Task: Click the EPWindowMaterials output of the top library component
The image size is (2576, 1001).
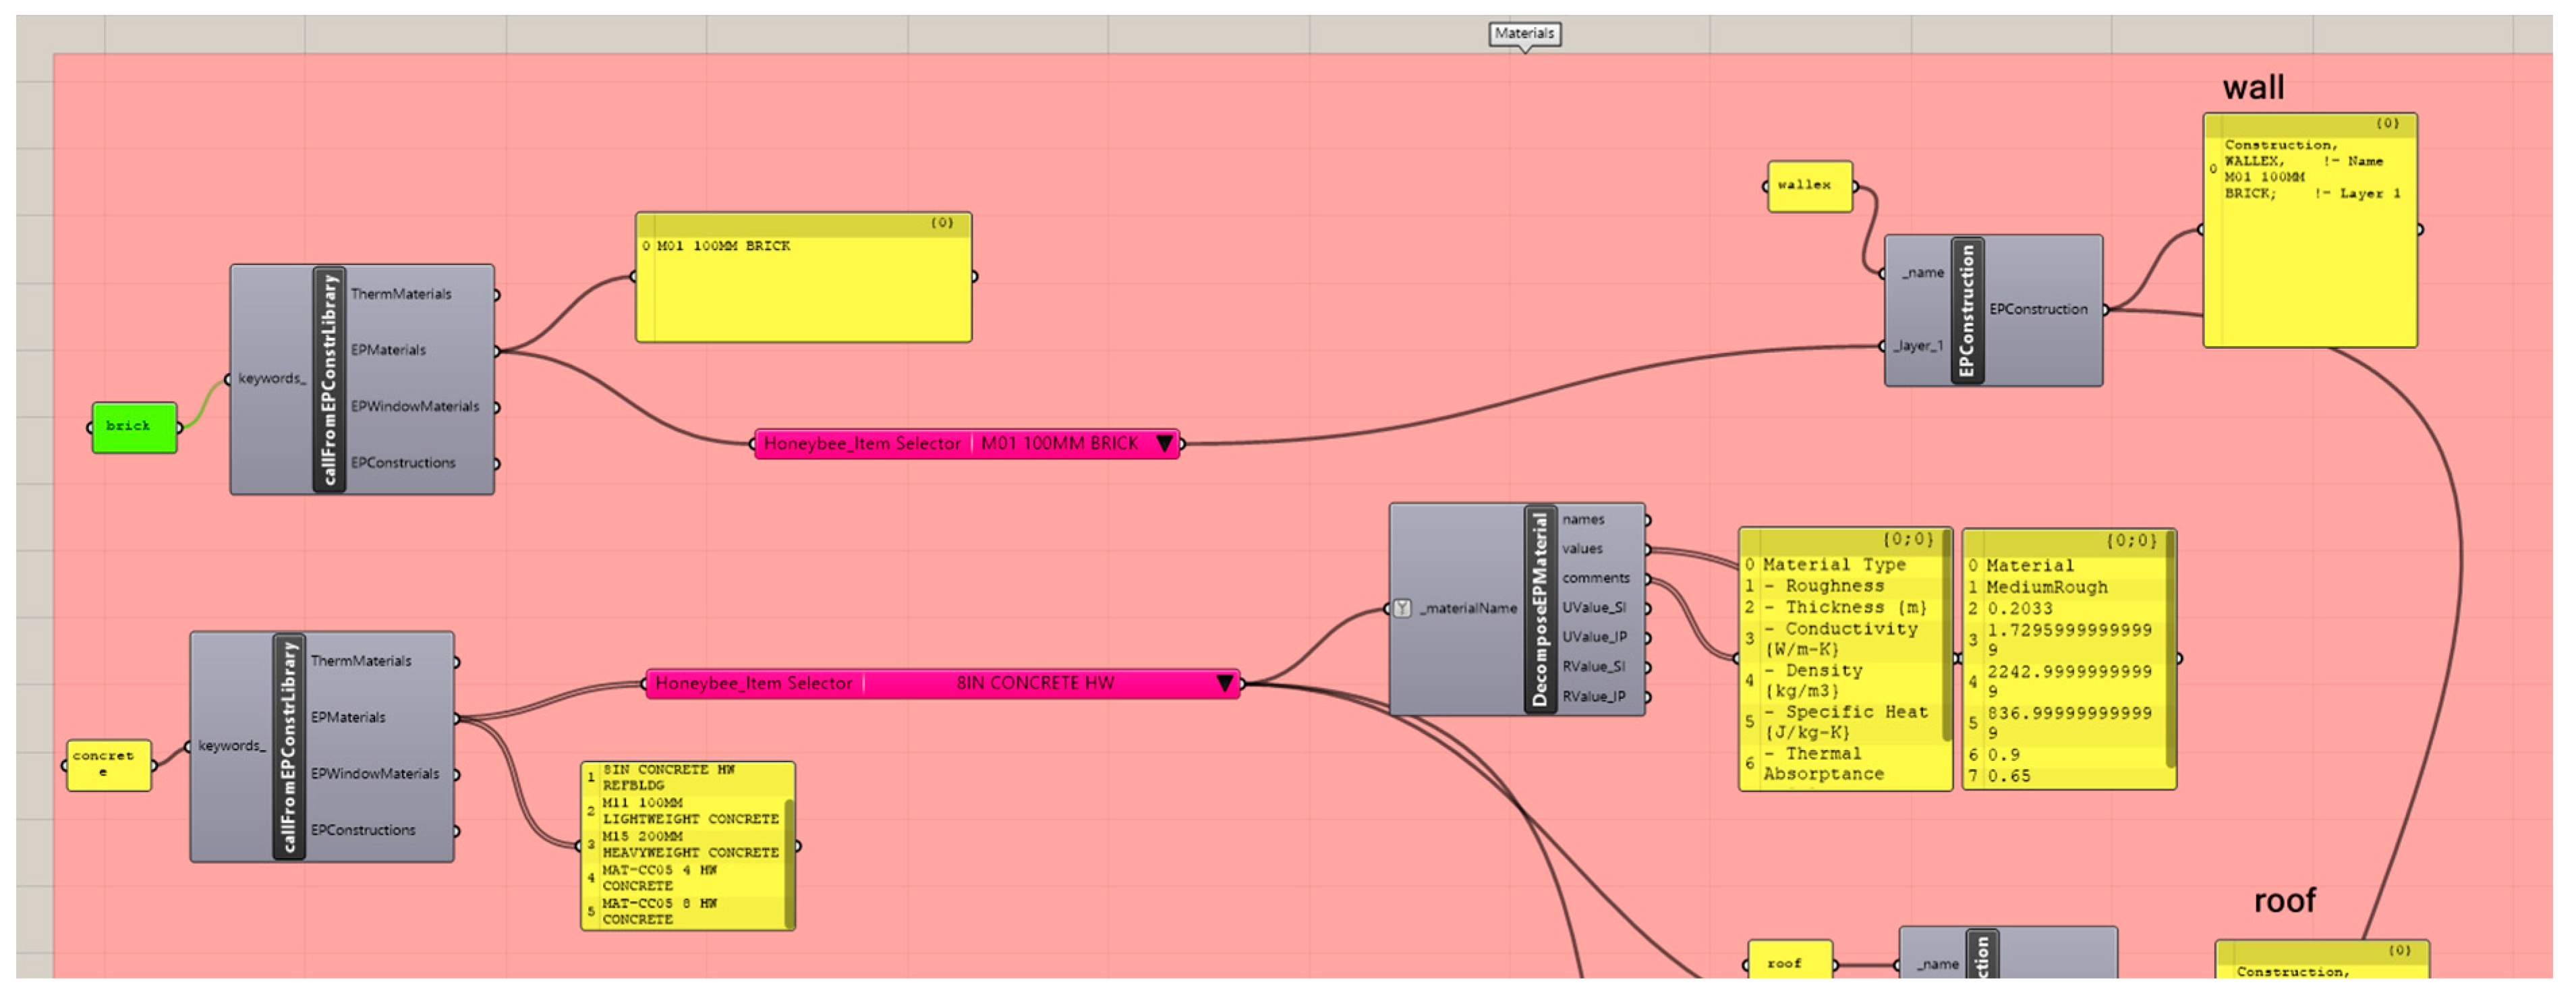Action: click(414, 407)
